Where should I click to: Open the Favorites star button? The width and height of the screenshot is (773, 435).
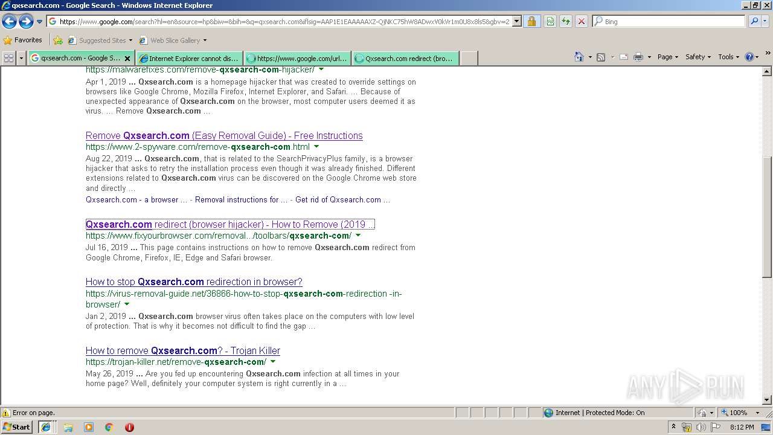(x=23, y=40)
